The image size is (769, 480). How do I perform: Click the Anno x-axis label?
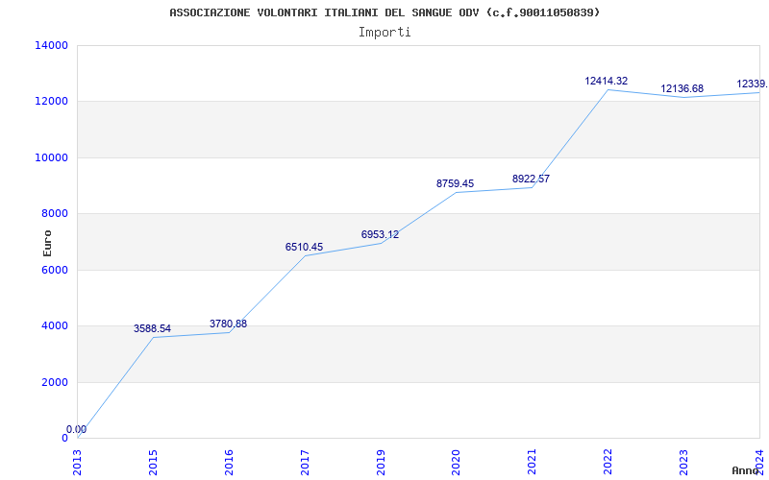(x=745, y=470)
